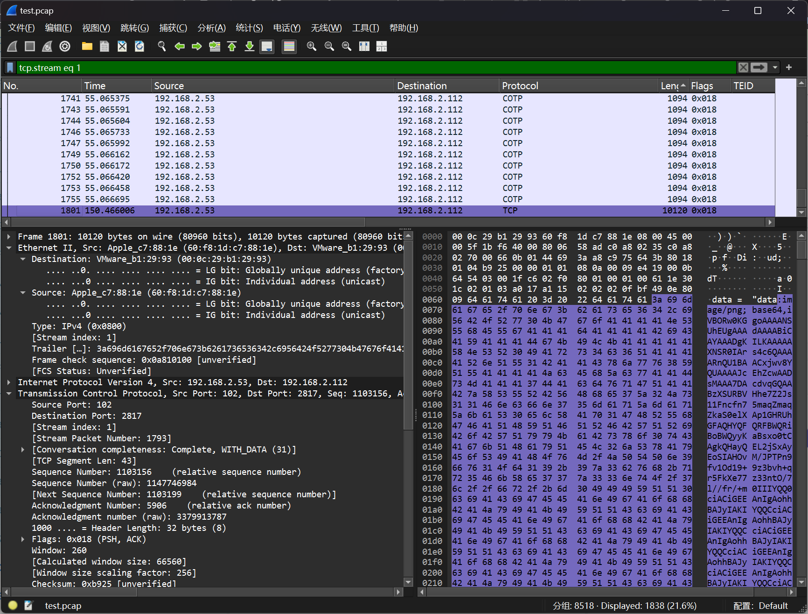Open the 捕获(C) menu
Viewport: 808px width, 614px height.
tap(173, 28)
